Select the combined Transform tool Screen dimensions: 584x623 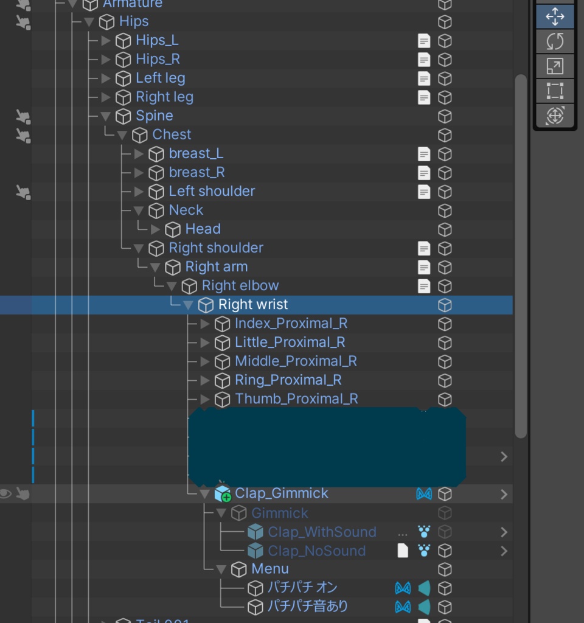tap(555, 116)
